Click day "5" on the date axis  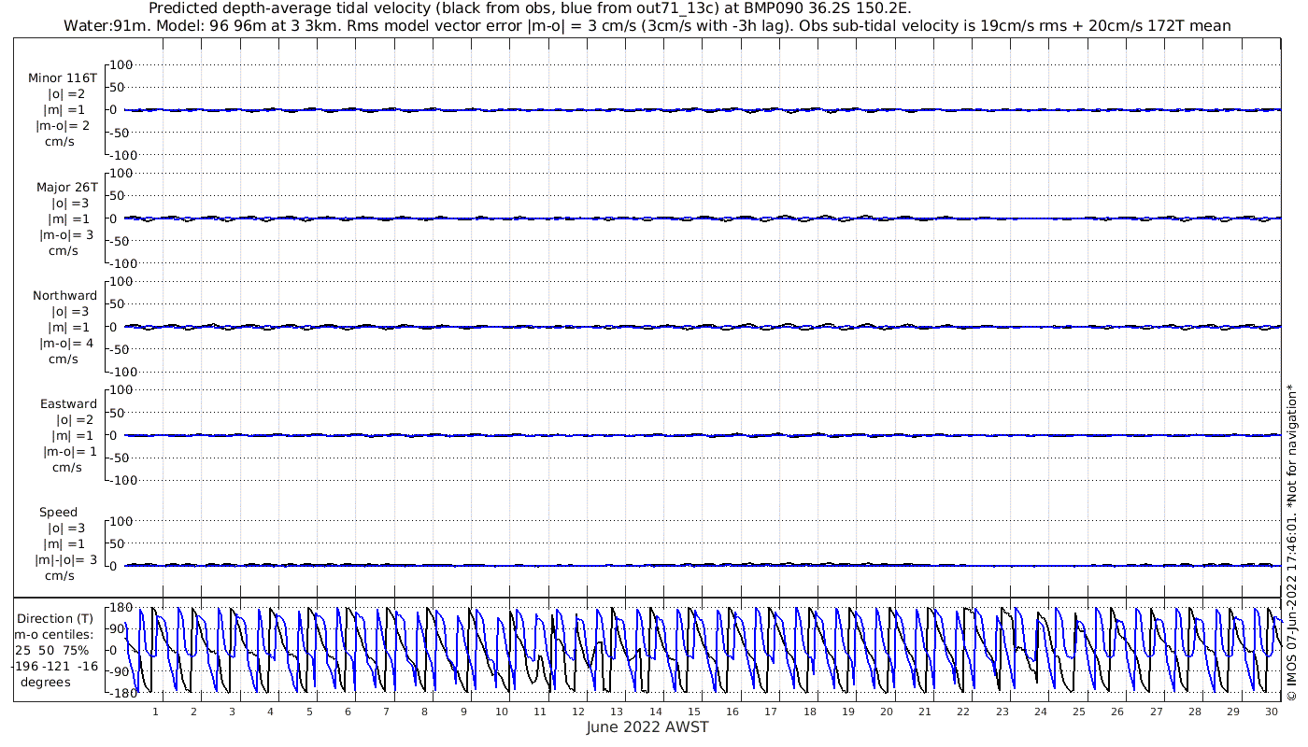(x=309, y=712)
